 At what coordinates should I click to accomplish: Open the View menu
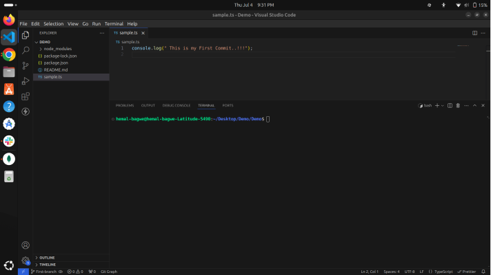73,24
